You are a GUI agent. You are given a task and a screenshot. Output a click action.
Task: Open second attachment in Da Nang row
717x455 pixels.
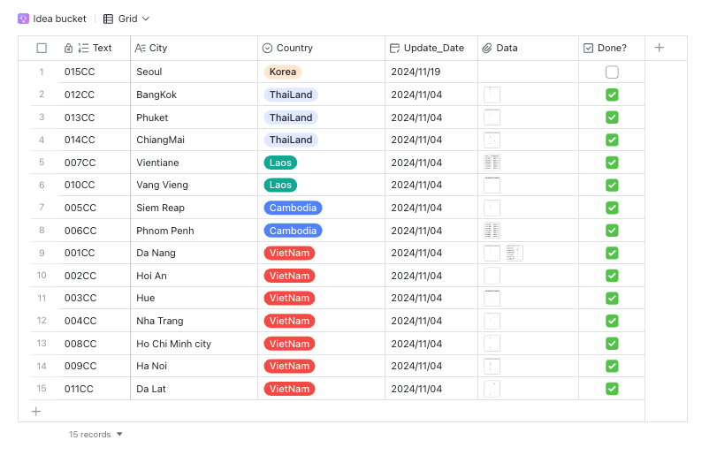click(x=515, y=253)
